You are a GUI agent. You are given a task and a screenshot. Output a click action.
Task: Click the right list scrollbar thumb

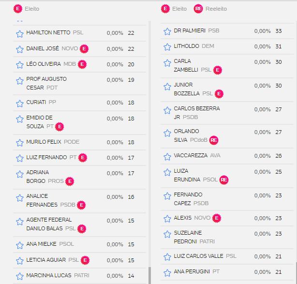(296, 273)
